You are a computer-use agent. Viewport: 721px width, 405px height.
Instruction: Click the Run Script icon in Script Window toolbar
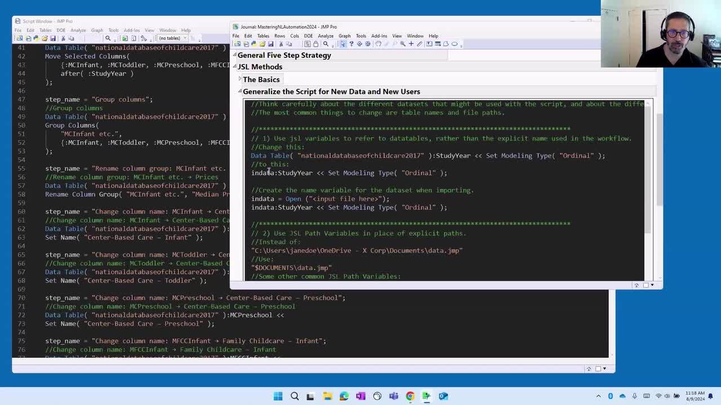125,38
